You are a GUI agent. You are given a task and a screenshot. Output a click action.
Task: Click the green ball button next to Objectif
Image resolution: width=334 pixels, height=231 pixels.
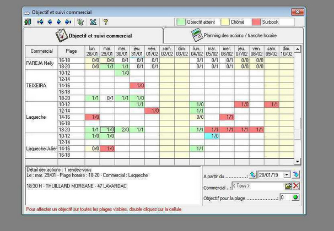[x=296, y=197]
